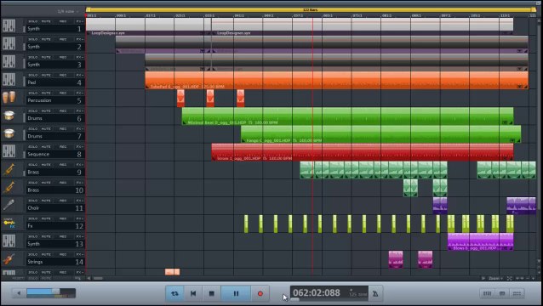Screen dimensions: 543x306
Task: Click the violin icon of Strings track 14
Action: pos(9,259)
